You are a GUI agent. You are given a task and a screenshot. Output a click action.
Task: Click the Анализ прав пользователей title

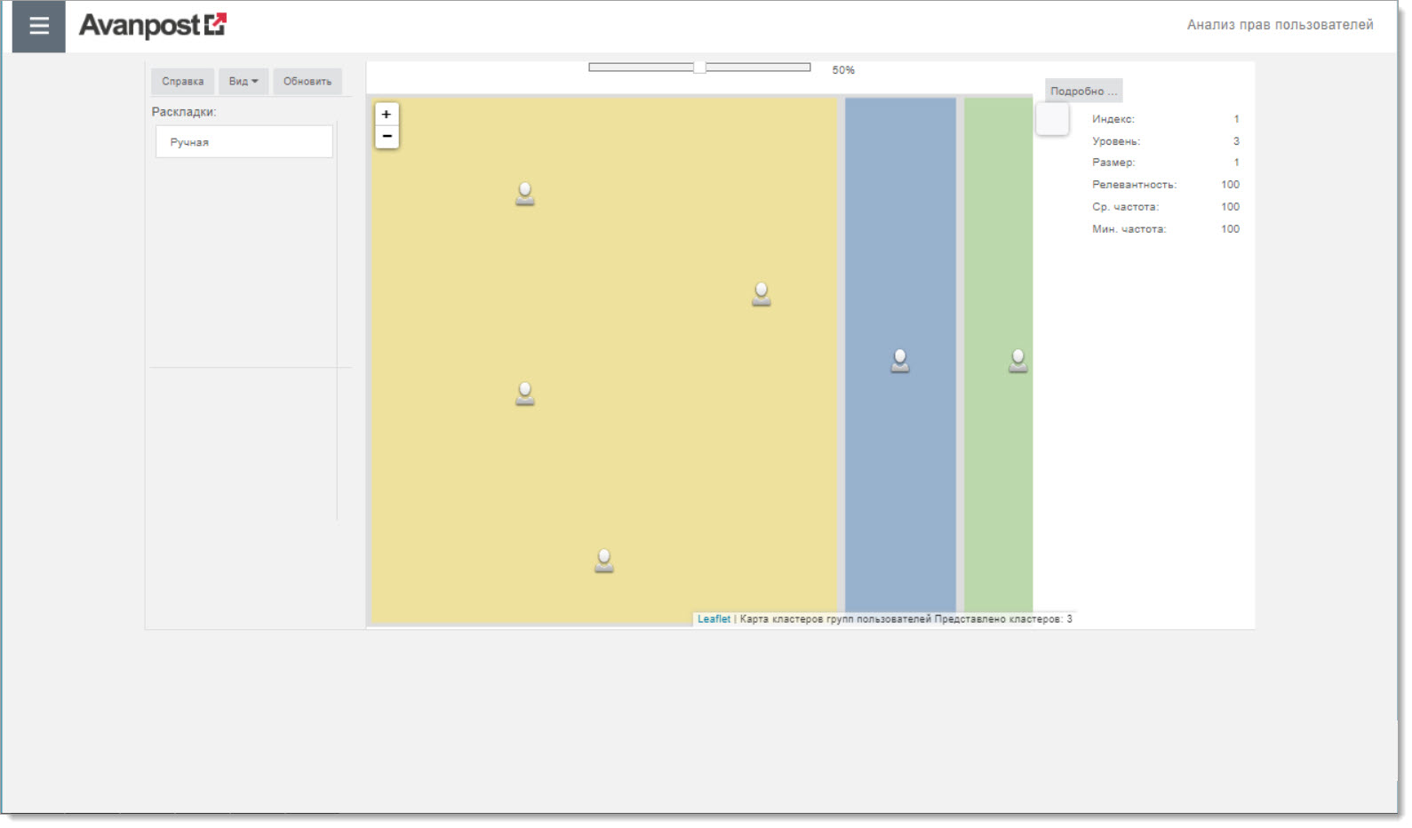pyautogui.click(x=1280, y=25)
